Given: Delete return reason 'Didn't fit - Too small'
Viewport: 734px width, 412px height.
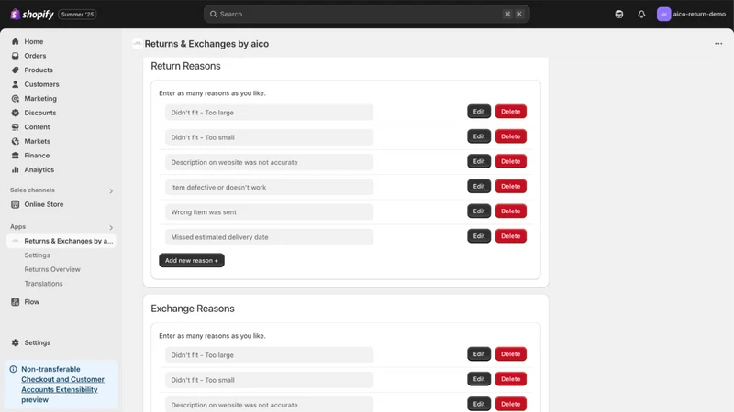Looking at the screenshot, I should pyautogui.click(x=511, y=136).
